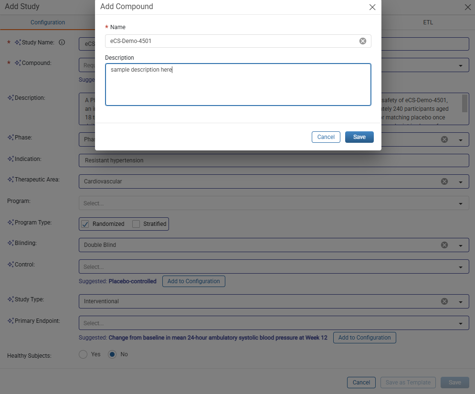Open the Phase dropdown arrow
Image resolution: width=475 pixels, height=394 pixels.
point(461,140)
